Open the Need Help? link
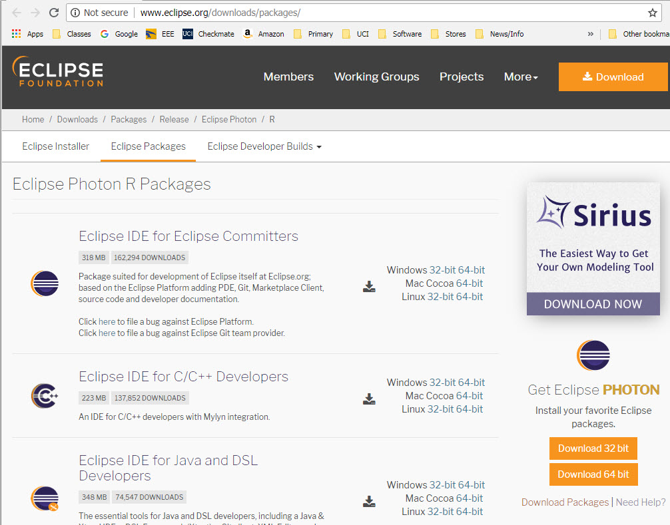This screenshot has width=670, height=525. click(x=641, y=502)
